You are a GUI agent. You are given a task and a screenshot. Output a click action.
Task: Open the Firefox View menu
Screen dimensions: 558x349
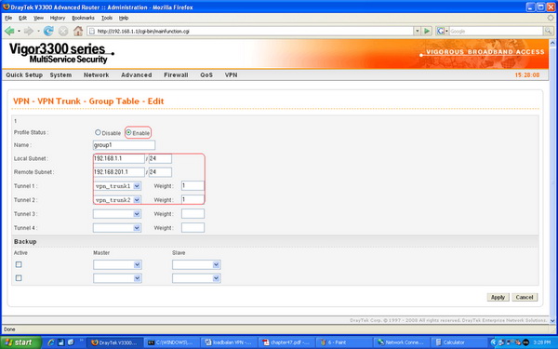pos(38,18)
